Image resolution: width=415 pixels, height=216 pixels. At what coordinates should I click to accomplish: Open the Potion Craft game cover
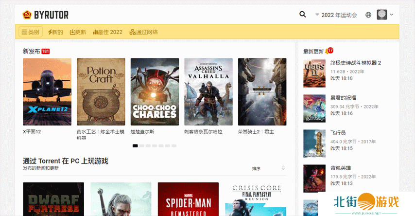coord(101,92)
